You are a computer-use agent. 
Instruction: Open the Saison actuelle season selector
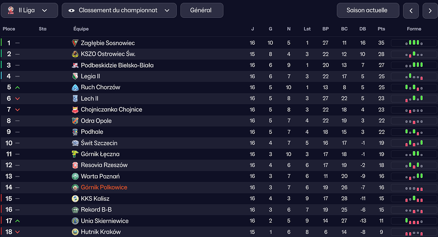(x=368, y=10)
